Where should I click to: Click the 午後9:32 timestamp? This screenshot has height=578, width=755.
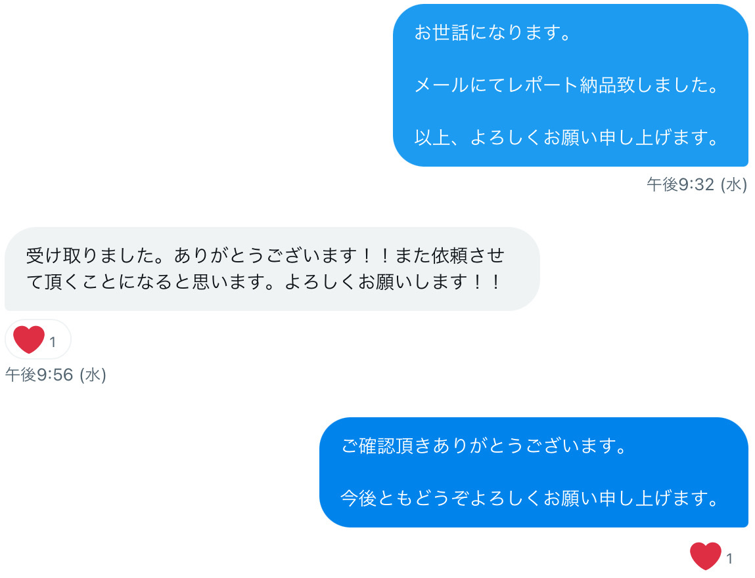pyautogui.click(x=680, y=185)
